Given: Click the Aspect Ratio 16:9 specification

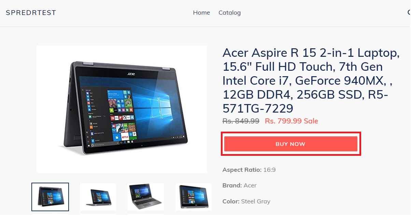Looking at the screenshot, I should coord(249,169).
